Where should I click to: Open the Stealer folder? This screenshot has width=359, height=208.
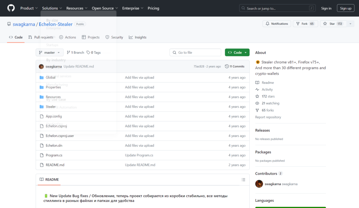[x=50, y=107]
